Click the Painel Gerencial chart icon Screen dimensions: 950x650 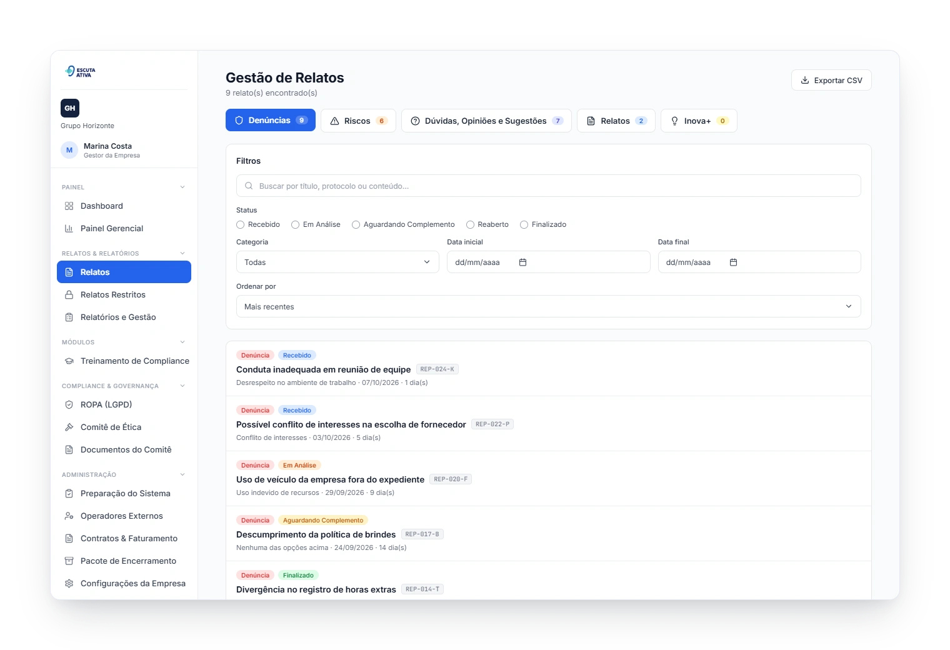[x=69, y=229]
